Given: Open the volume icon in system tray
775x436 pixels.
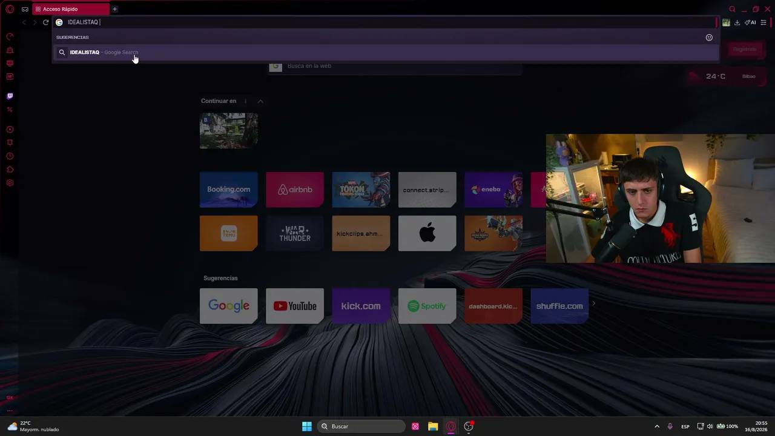Looking at the screenshot, I should 710,426.
